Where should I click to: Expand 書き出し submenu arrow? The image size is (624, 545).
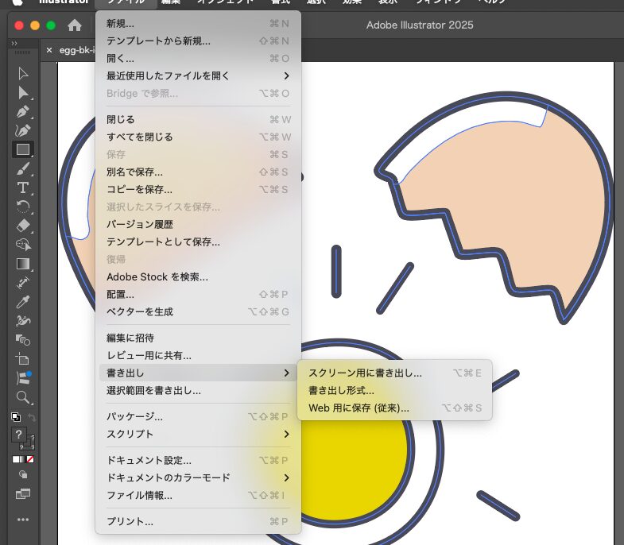(286, 373)
